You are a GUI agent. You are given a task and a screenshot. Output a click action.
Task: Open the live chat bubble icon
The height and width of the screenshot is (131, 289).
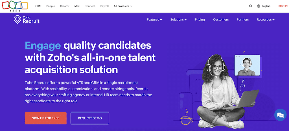coord(280,115)
